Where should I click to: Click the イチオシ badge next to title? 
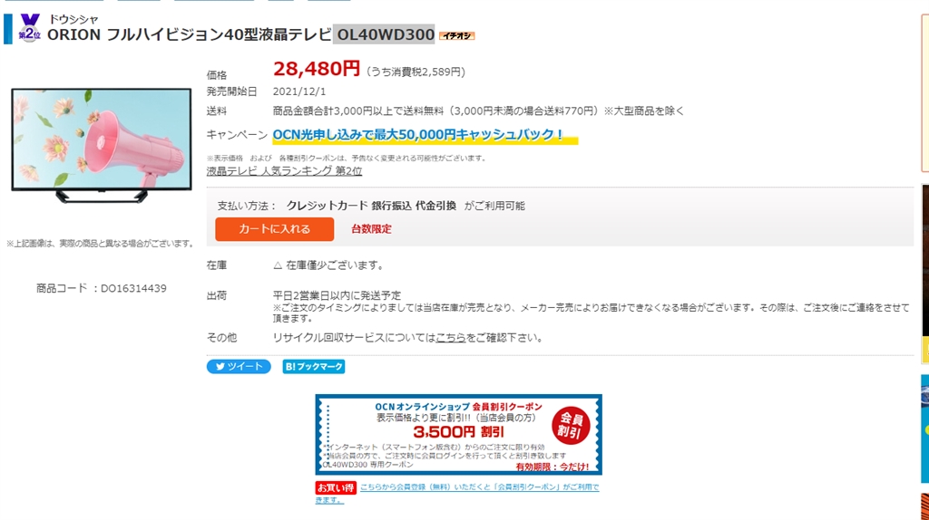point(457,36)
